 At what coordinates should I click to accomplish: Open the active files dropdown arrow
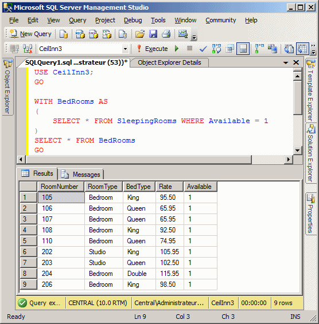(286, 62)
